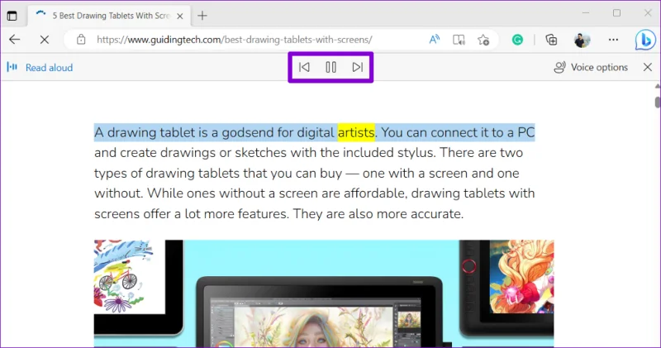
Task: Open the user profile avatar
Action: pyautogui.click(x=583, y=40)
